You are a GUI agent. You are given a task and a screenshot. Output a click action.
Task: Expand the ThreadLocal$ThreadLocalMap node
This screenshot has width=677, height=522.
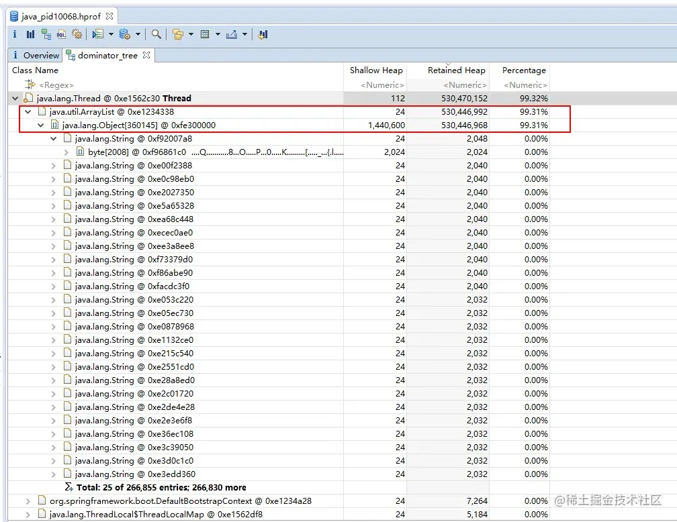28,514
